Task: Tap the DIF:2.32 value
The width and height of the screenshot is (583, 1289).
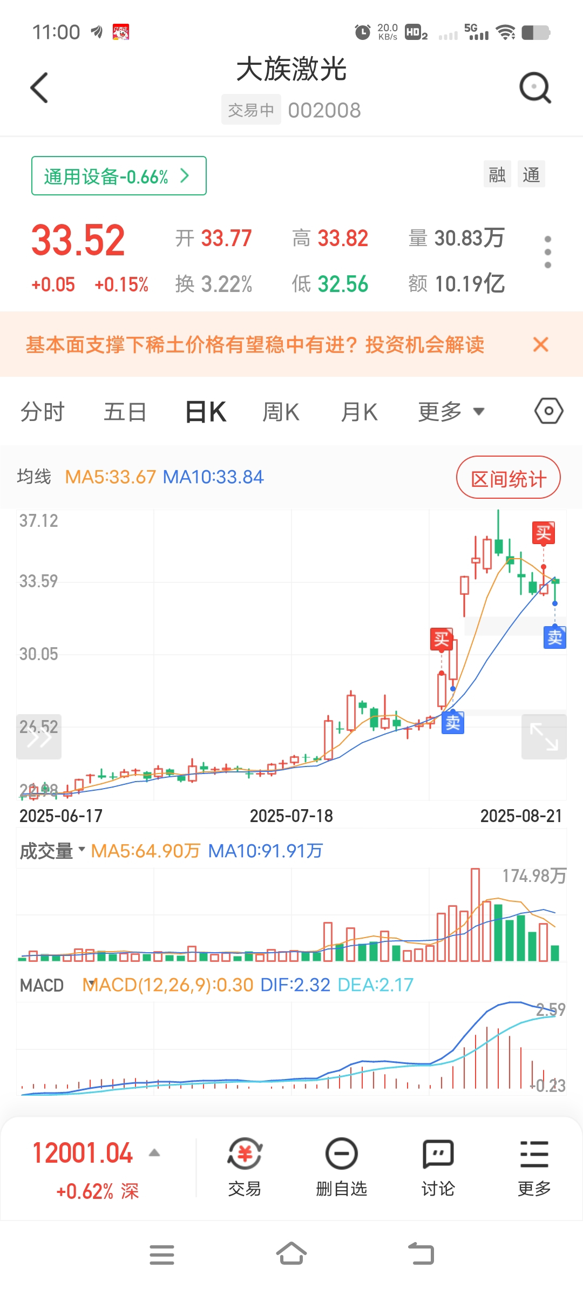Action: pos(295,985)
